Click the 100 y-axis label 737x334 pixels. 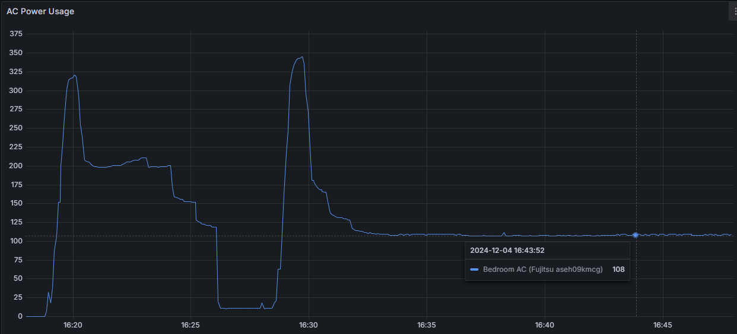click(16, 241)
